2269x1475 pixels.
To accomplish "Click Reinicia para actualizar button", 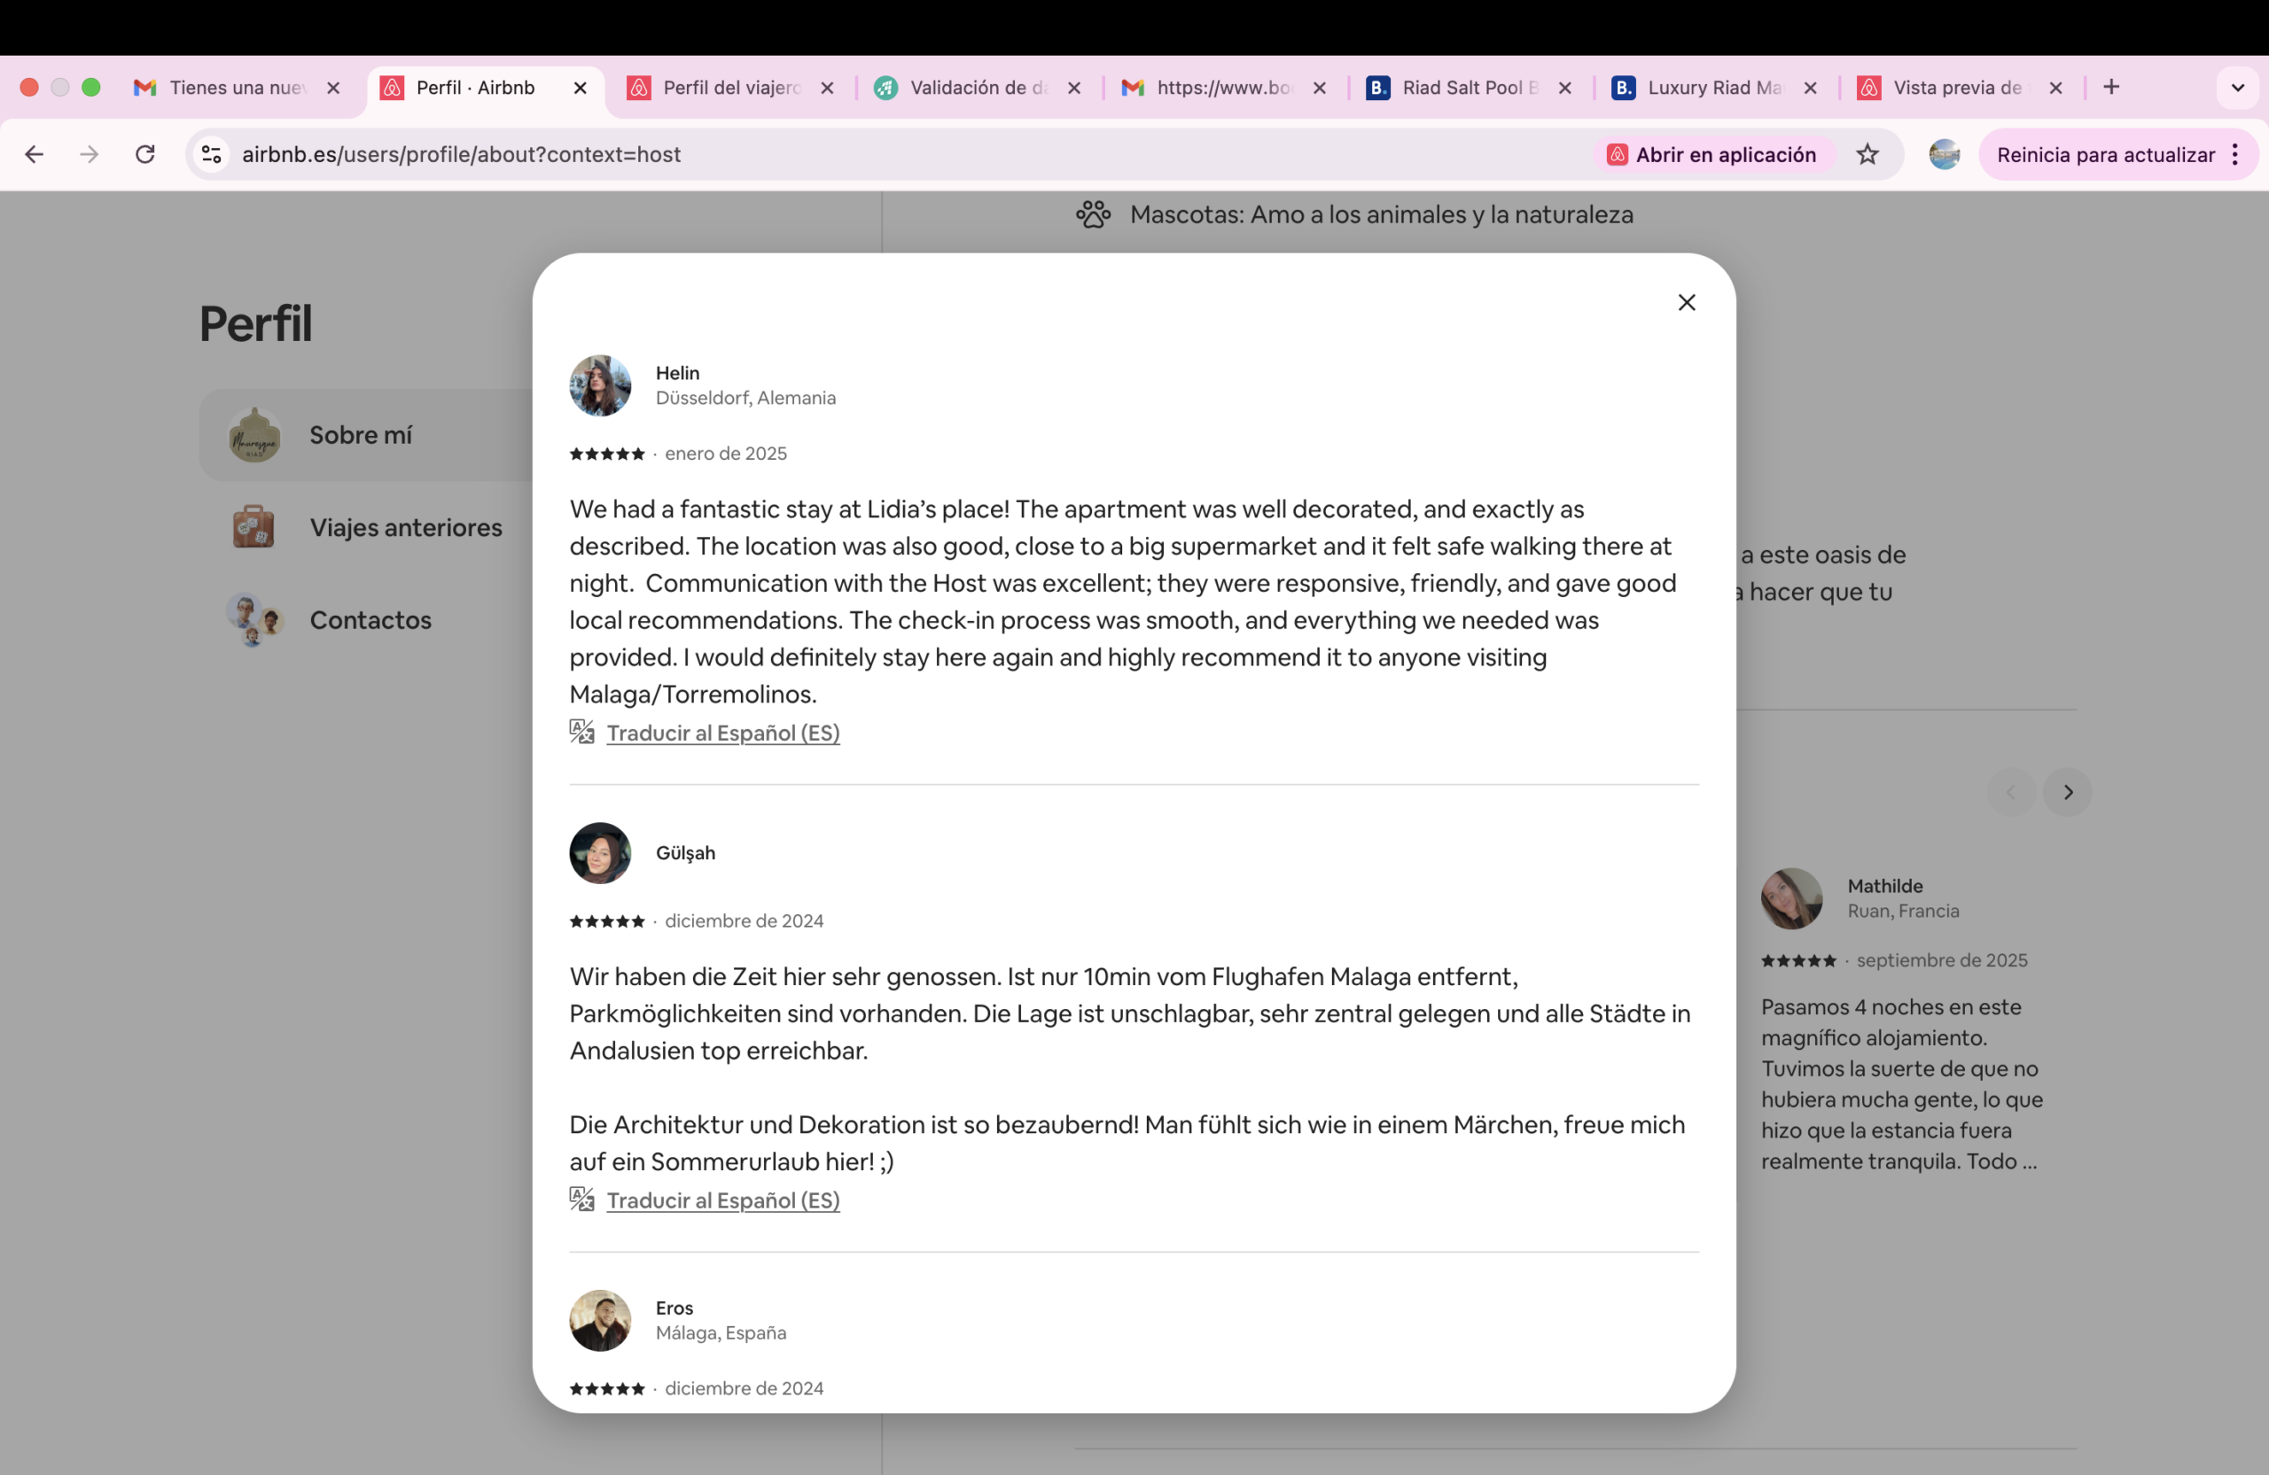I will coord(2105,154).
